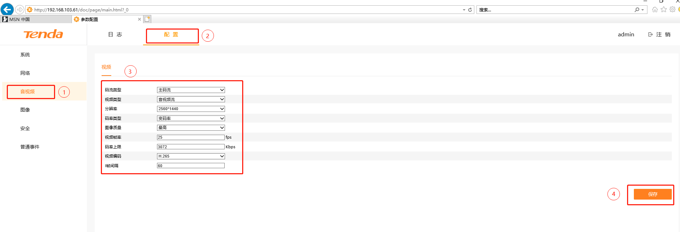
Task: Click the orange 保存 button
Action: (652, 194)
